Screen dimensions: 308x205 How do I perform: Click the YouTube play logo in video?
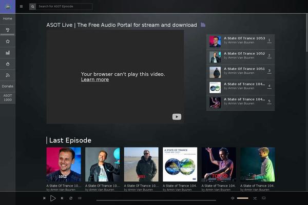pos(177,117)
